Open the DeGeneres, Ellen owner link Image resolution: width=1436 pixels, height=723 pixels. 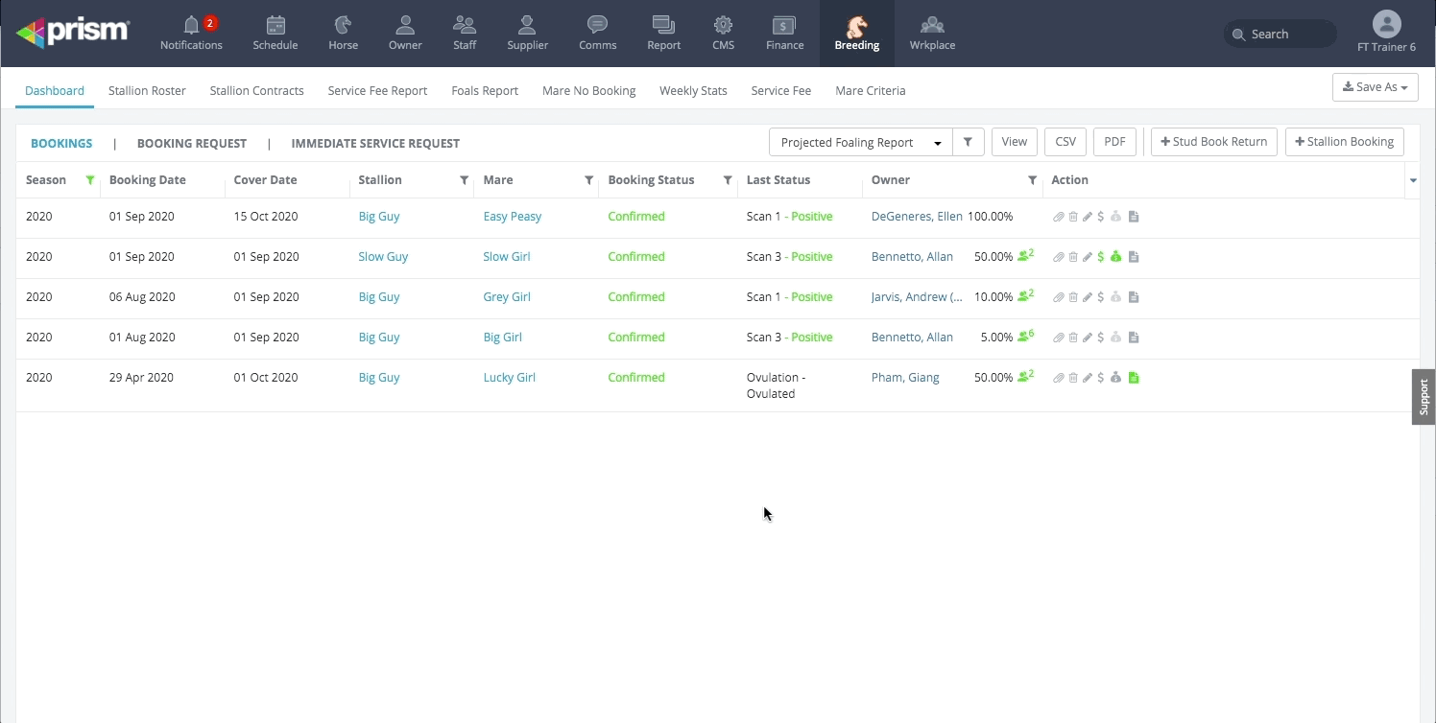point(917,217)
